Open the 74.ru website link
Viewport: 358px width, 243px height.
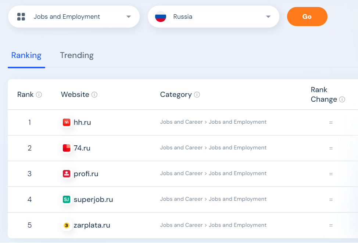coord(82,148)
